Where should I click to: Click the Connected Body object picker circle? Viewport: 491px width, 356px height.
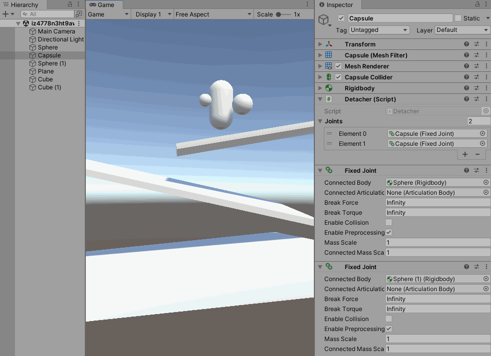[x=483, y=182]
